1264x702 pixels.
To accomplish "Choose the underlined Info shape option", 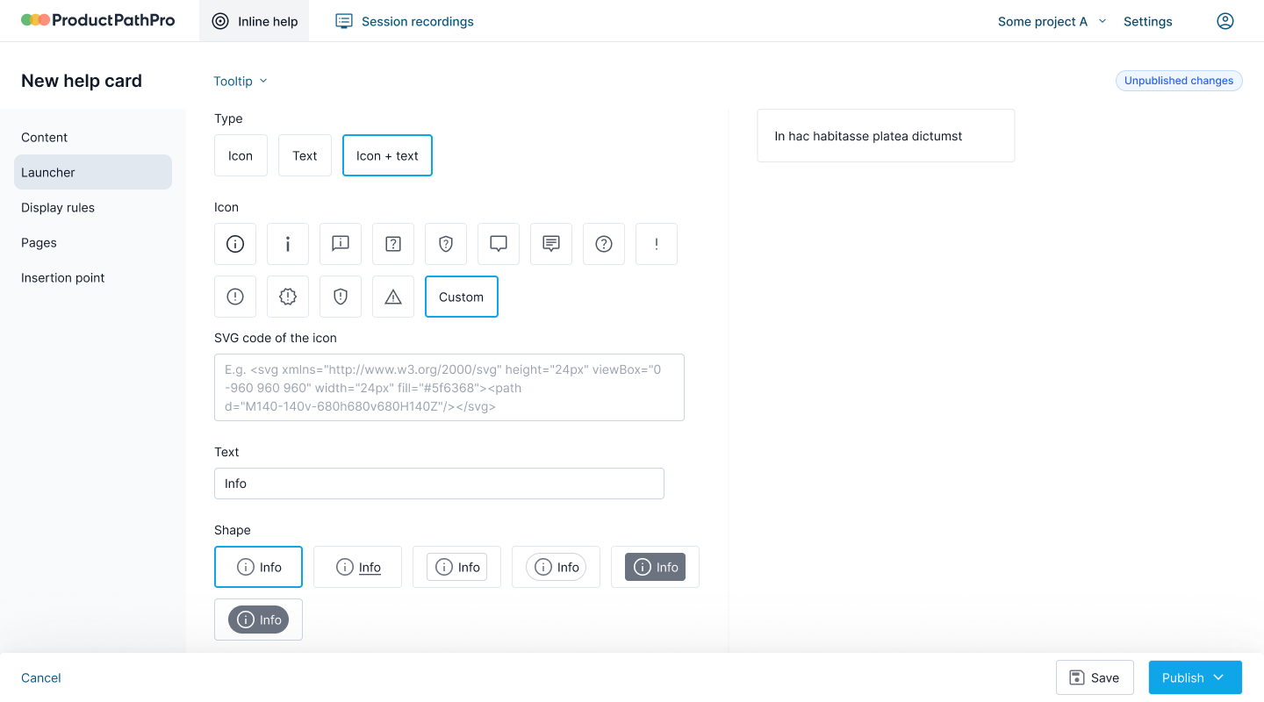I will [357, 567].
